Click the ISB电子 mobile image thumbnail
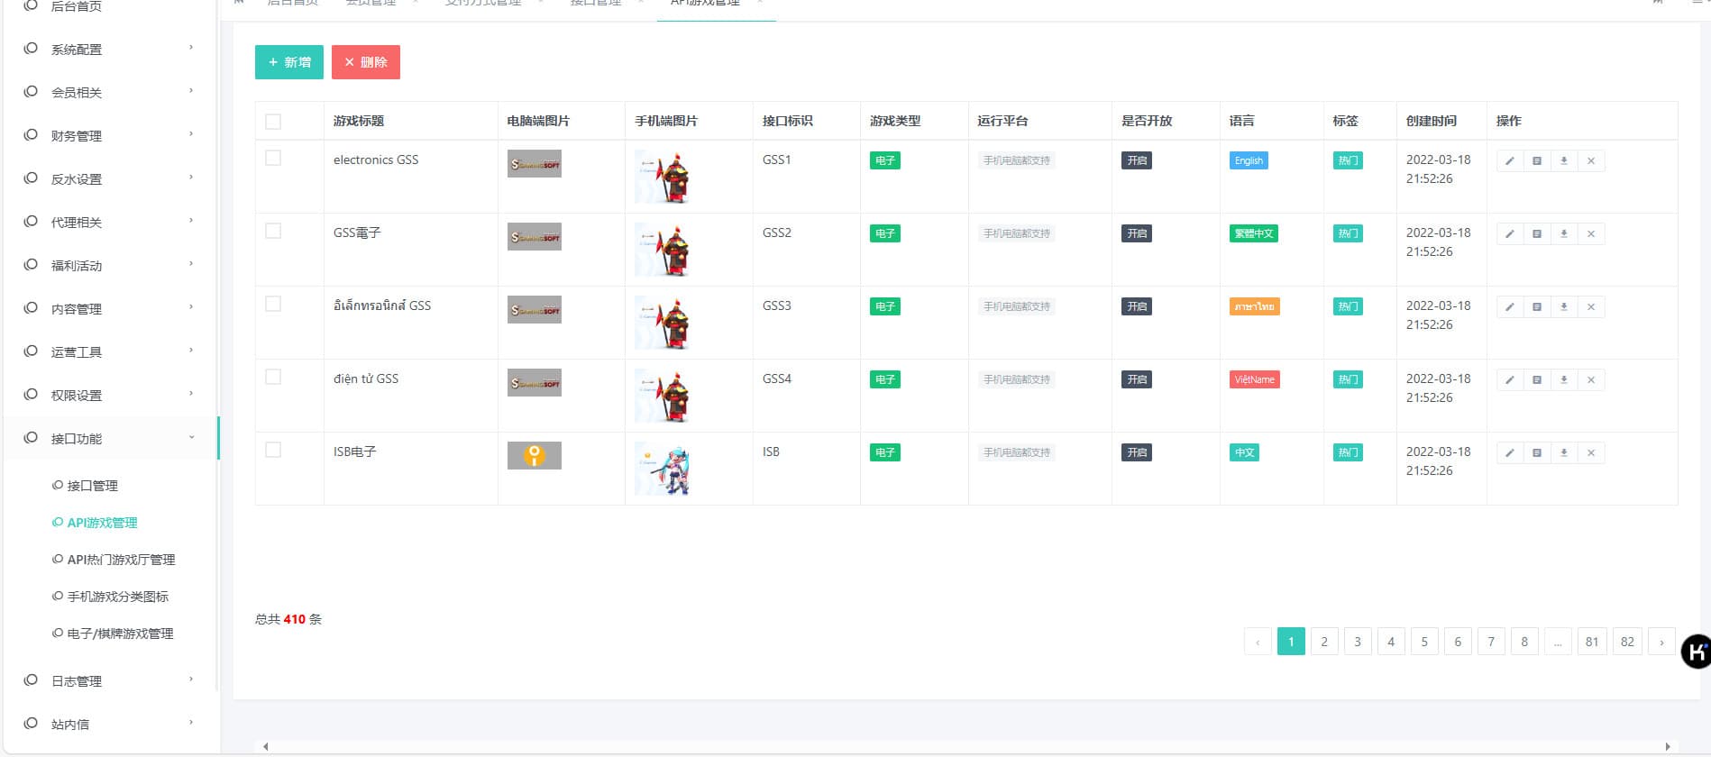The width and height of the screenshot is (1711, 757). click(x=663, y=469)
